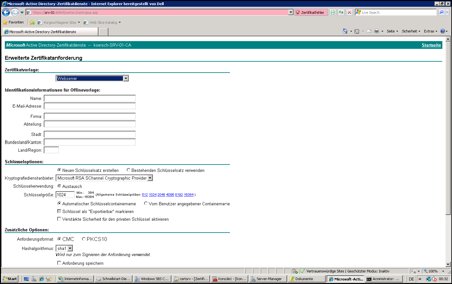This screenshot has height=284, width=452.
Task: Expand the Web Slice-Katalog dropdown
Action: 120,22
